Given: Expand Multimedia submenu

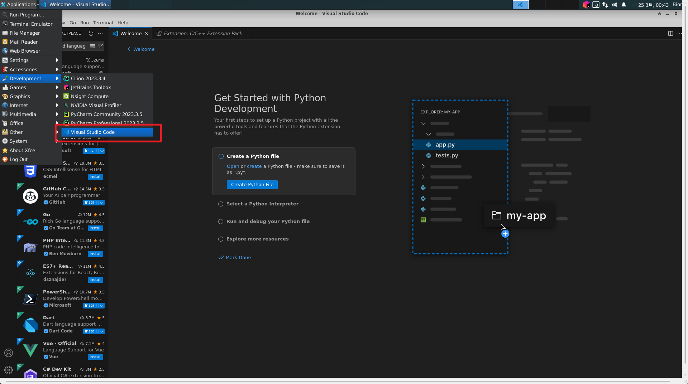Looking at the screenshot, I should [x=31, y=114].
